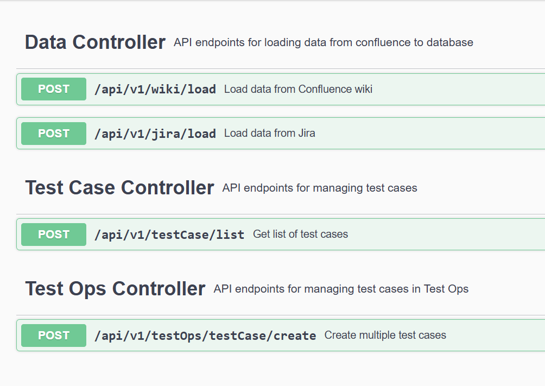Image resolution: width=545 pixels, height=386 pixels.
Task: Click the "Load data from Jira" summary
Action: point(269,134)
